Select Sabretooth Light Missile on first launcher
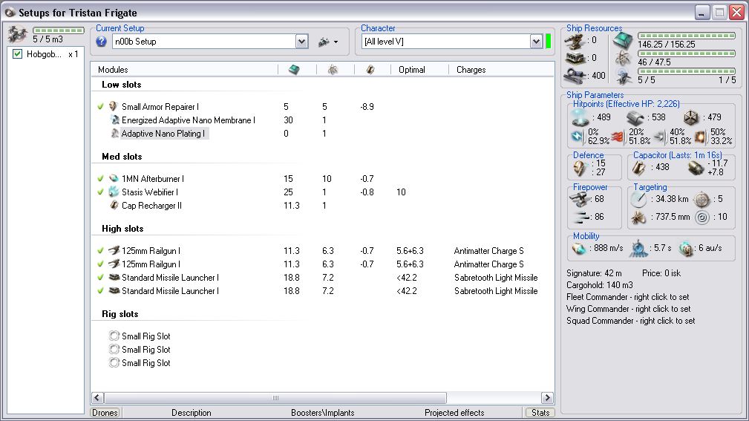This screenshot has height=421, width=749. pos(496,278)
